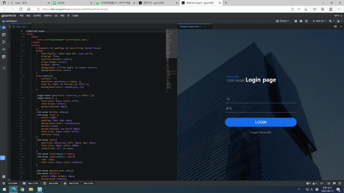Open the code brackets icon in left sidebar
This screenshot has width=344, height=193.
(x=4, y=49)
